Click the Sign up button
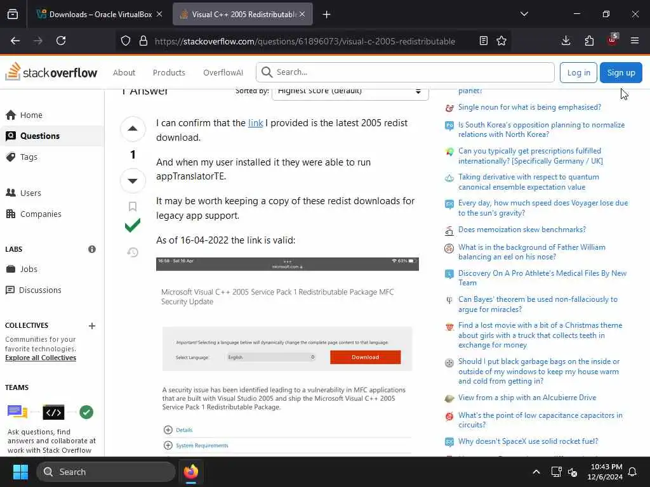The height and width of the screenshot is (487, 650). (621, 72)
